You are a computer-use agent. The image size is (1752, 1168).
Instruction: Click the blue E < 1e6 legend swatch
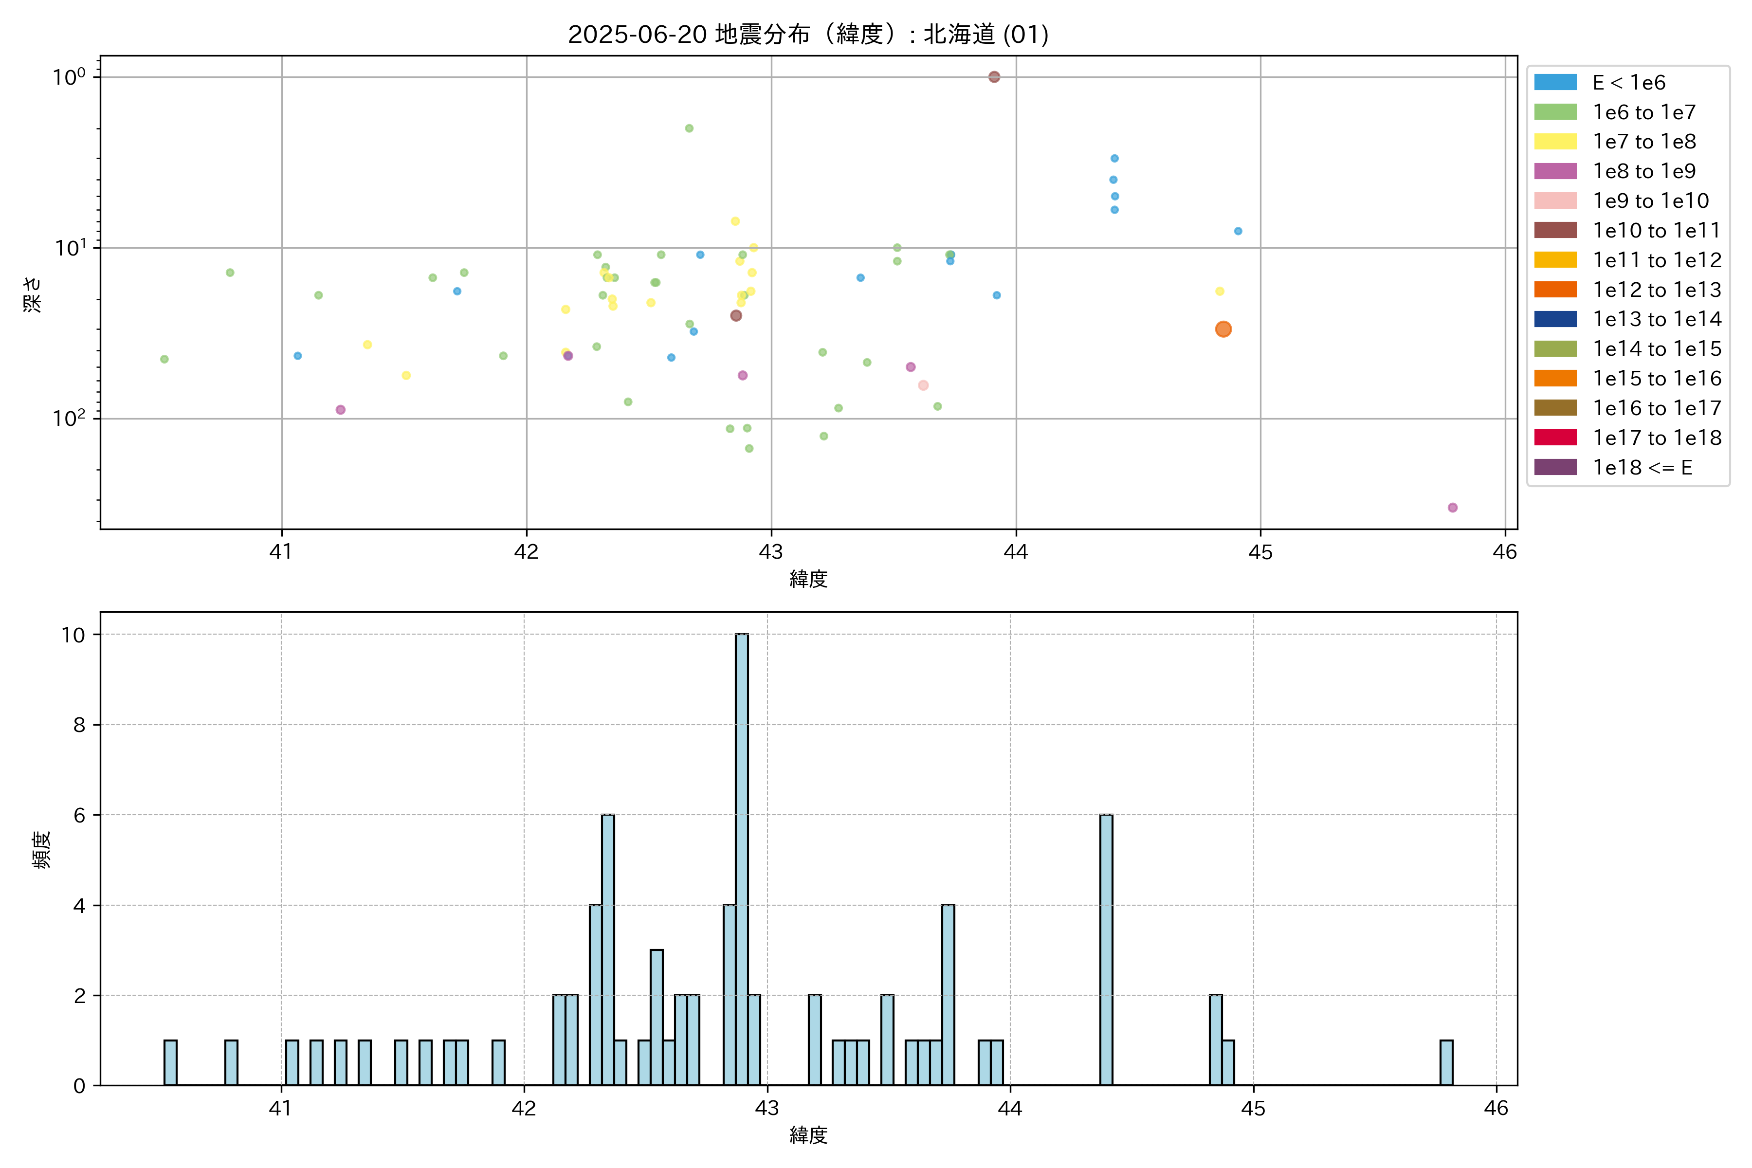[1555, 83]
